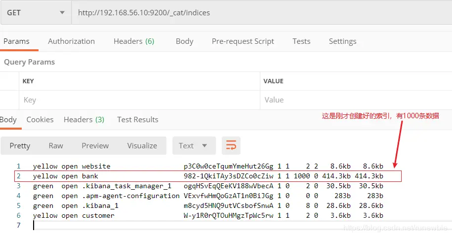Switch to the request Body tab
The width and height of the screenshot is (452, 237).
point(184,41)
